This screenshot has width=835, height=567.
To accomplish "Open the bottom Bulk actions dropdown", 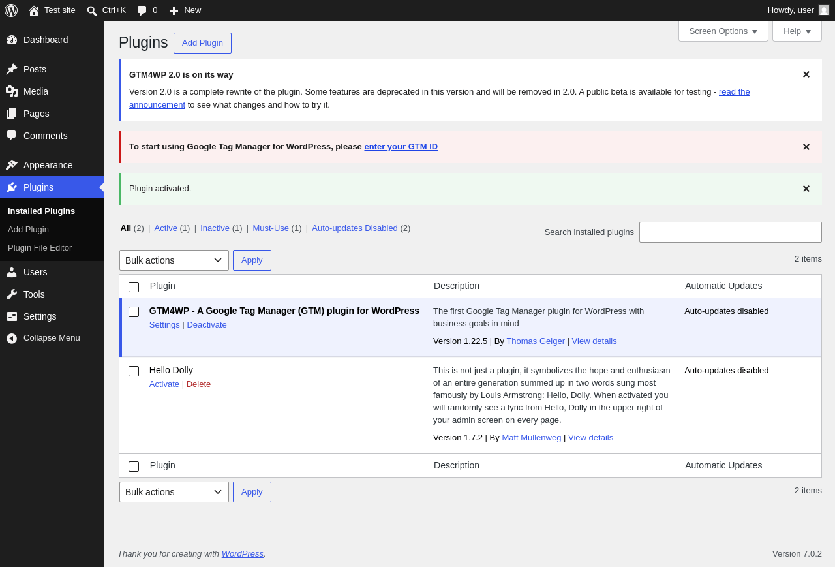I will pos(174,492).
